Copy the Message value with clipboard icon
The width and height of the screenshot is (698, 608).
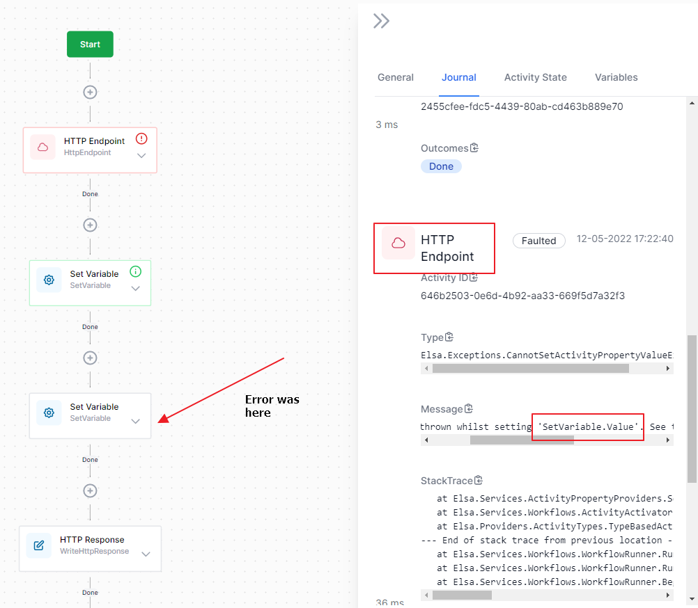coord(469,408)
